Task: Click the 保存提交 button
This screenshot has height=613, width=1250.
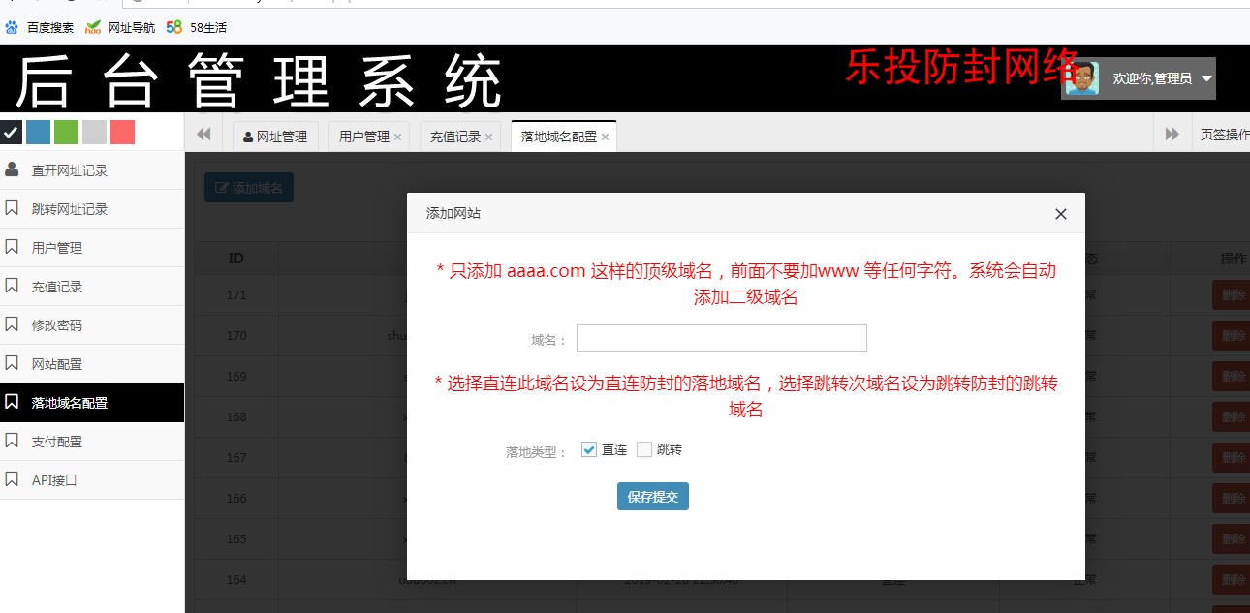Action: (653, 497)
